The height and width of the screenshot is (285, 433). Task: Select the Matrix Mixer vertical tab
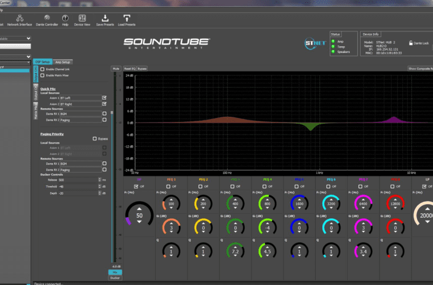(x=35, y=111)
